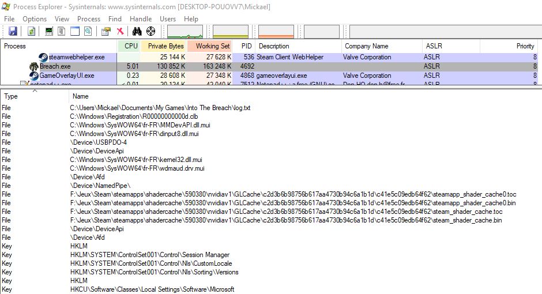Sort by the Process column header
Viewport: 542px width, 294px height.
pos(59,46)
